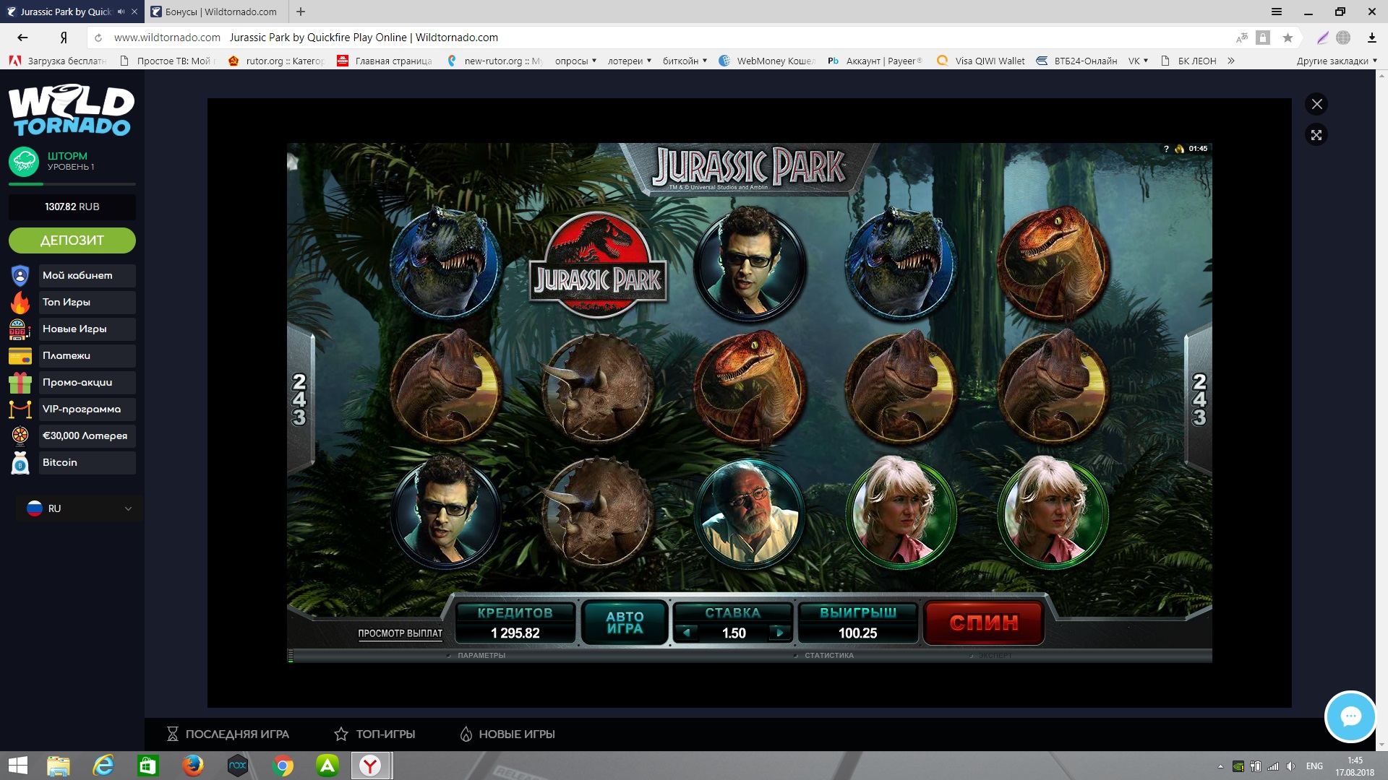Expand the ПАРАМЕТРЫ settings panel
The height and width of the screenshot is (780, 1388).
click(x=481, y=656)
